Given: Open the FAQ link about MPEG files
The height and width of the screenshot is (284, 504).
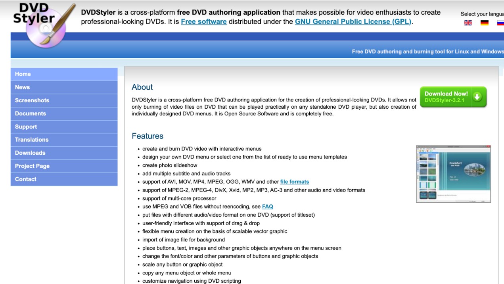Looking at the screenshot, I should tap(267, 206).
